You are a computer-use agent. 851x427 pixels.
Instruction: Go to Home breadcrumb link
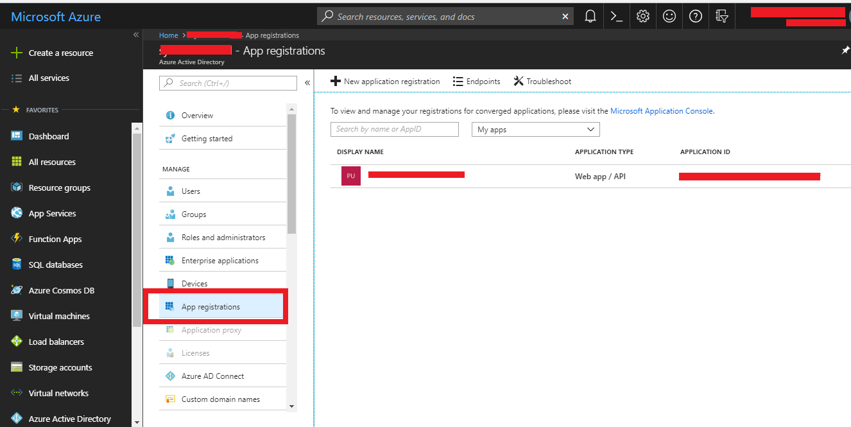pyautogui.click(x=169, y=35)
